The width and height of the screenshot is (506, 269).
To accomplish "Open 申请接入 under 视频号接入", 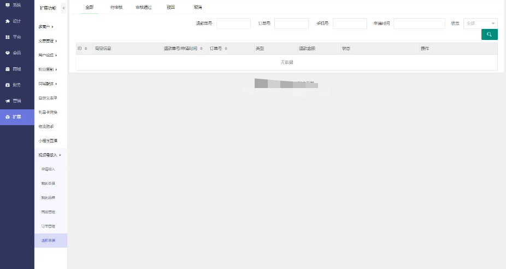I will click(48, 169).
